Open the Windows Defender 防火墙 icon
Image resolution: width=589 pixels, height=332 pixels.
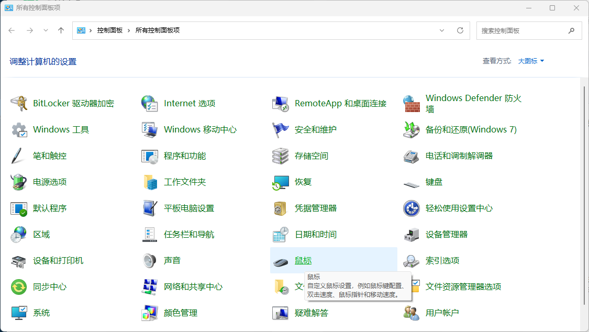point(412,104)
